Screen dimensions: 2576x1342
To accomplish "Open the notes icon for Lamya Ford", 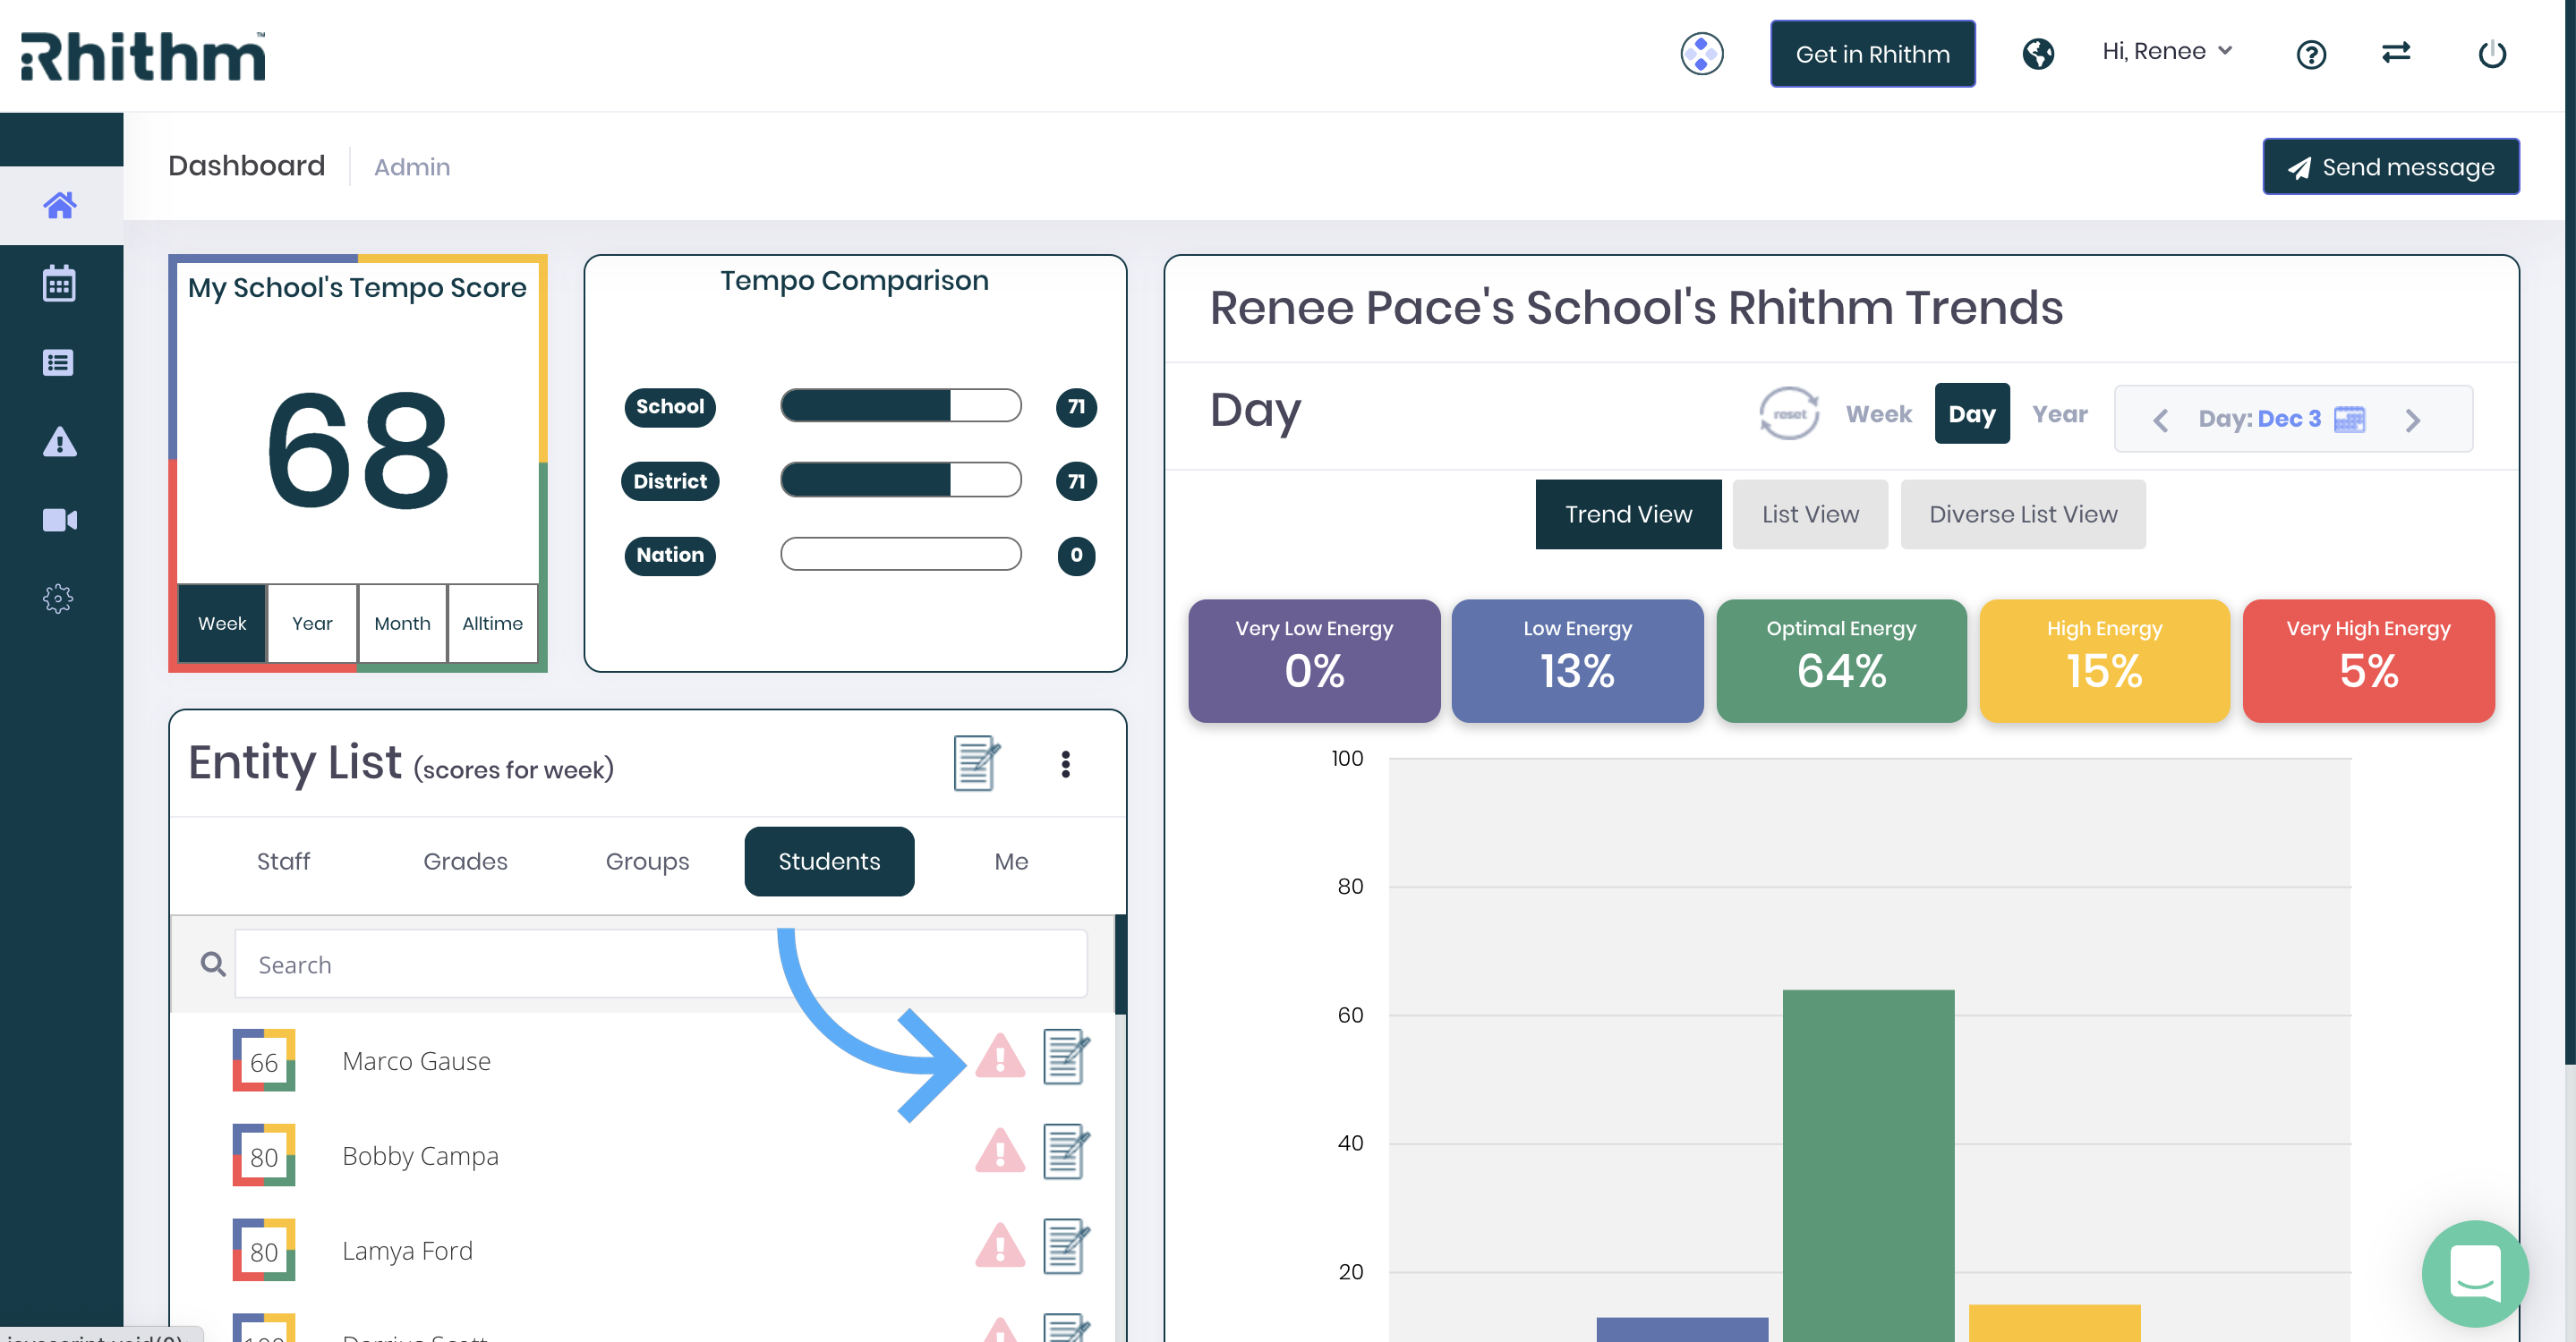I will [1066, 1246].
